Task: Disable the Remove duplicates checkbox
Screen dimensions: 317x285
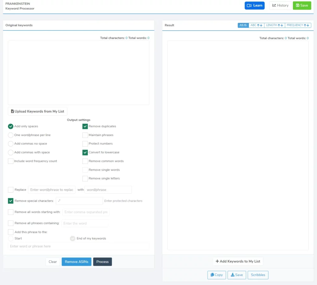Action: click(x=85, y=126)
